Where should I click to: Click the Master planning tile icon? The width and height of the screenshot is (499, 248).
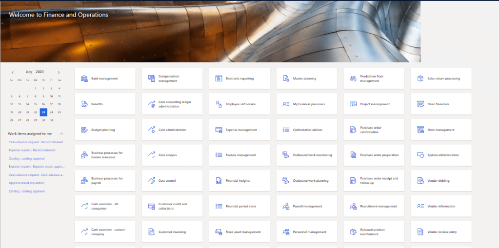pos(286,78)
